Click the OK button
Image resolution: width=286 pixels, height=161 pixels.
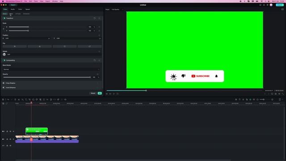click(100, 93)
